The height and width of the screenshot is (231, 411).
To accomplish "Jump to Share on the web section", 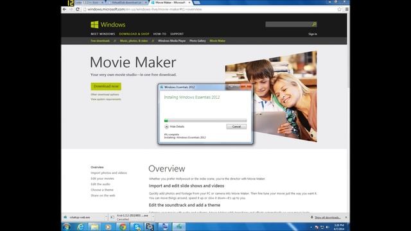I will coord(103,195).
